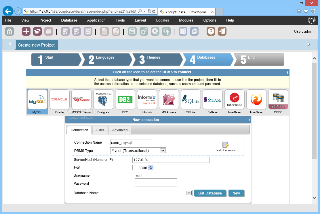
Task: Click the List Database button
Action: [210, 193]
